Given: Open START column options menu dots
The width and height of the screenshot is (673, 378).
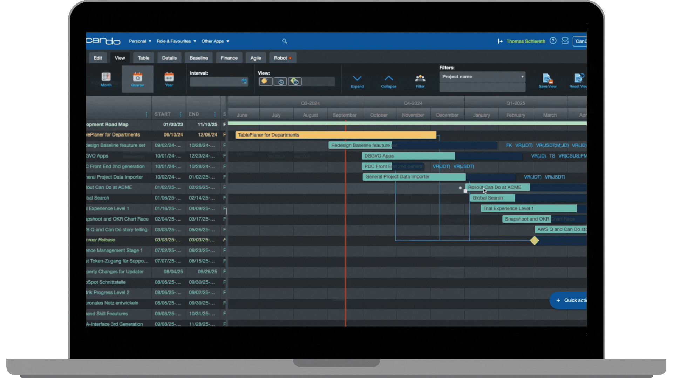Looking at the screenshot, I should [181, 114].
